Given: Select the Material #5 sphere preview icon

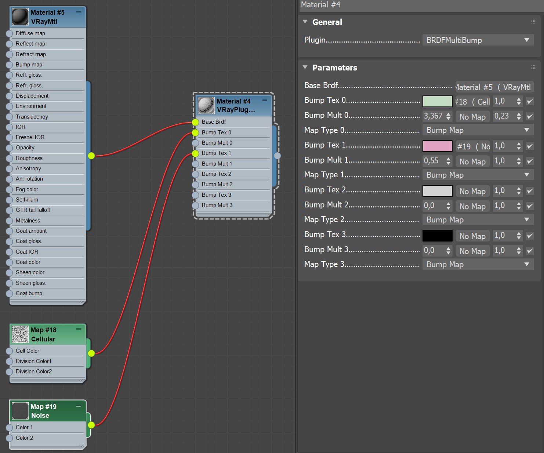Looking at the screenshot, I should [x=20, y=16].
